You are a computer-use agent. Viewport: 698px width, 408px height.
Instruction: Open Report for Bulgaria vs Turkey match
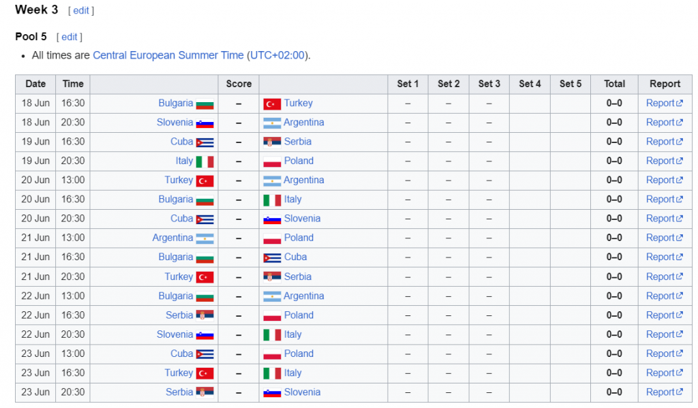(664, 104)
